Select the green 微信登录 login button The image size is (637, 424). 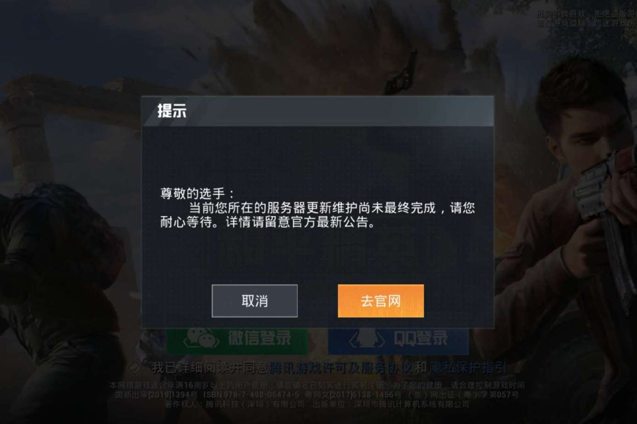click(x=237, y=340)
